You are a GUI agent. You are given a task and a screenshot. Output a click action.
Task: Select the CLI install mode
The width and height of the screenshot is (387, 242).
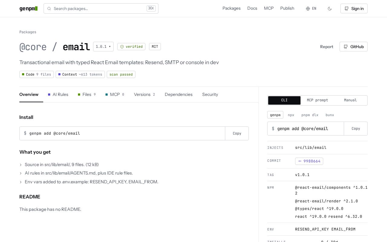click(284, 100)
